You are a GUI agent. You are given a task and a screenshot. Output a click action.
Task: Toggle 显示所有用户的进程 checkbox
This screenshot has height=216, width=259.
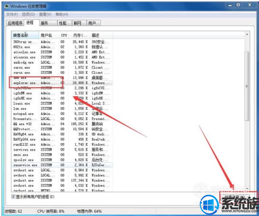[13, 197]
